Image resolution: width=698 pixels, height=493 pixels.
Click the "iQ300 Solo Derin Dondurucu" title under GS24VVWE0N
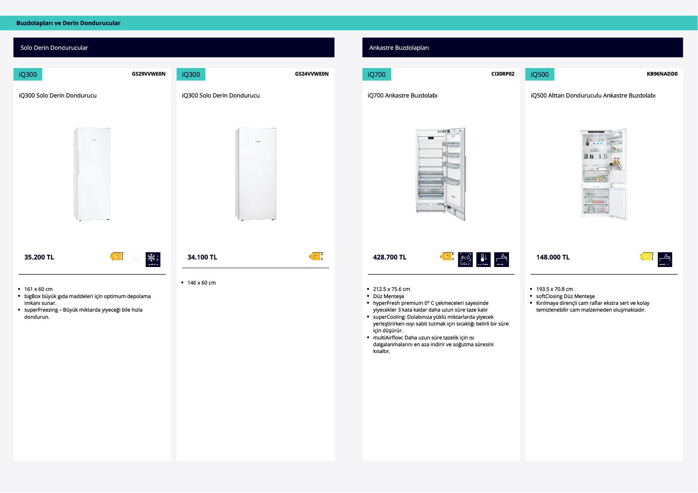pos(221,96)
